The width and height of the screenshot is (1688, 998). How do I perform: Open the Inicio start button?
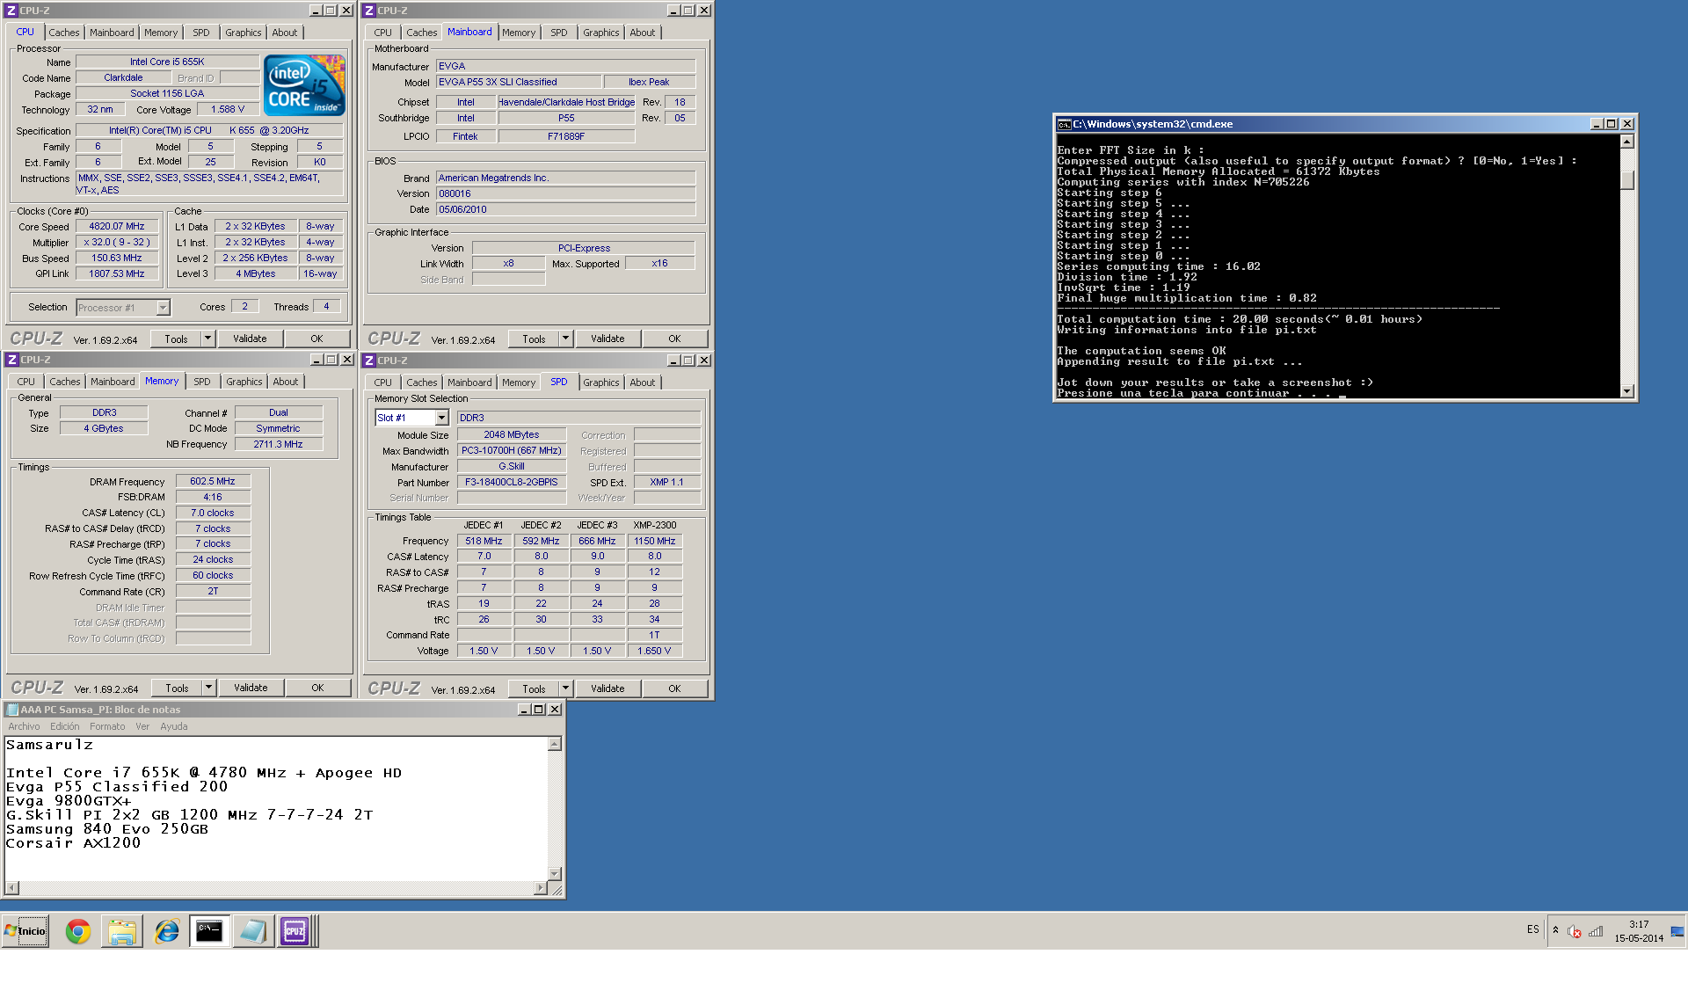[x=25, y=931]
